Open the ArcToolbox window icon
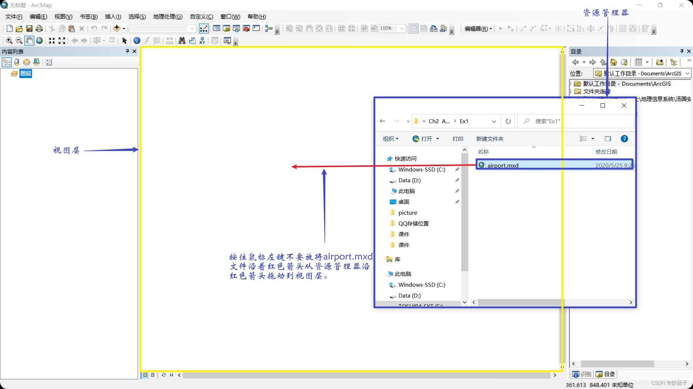 pyautogui.click(x=247, y=28)
